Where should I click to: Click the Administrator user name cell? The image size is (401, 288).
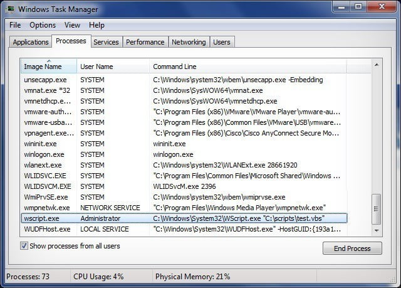pyautogui.click(x=100, y=218)
